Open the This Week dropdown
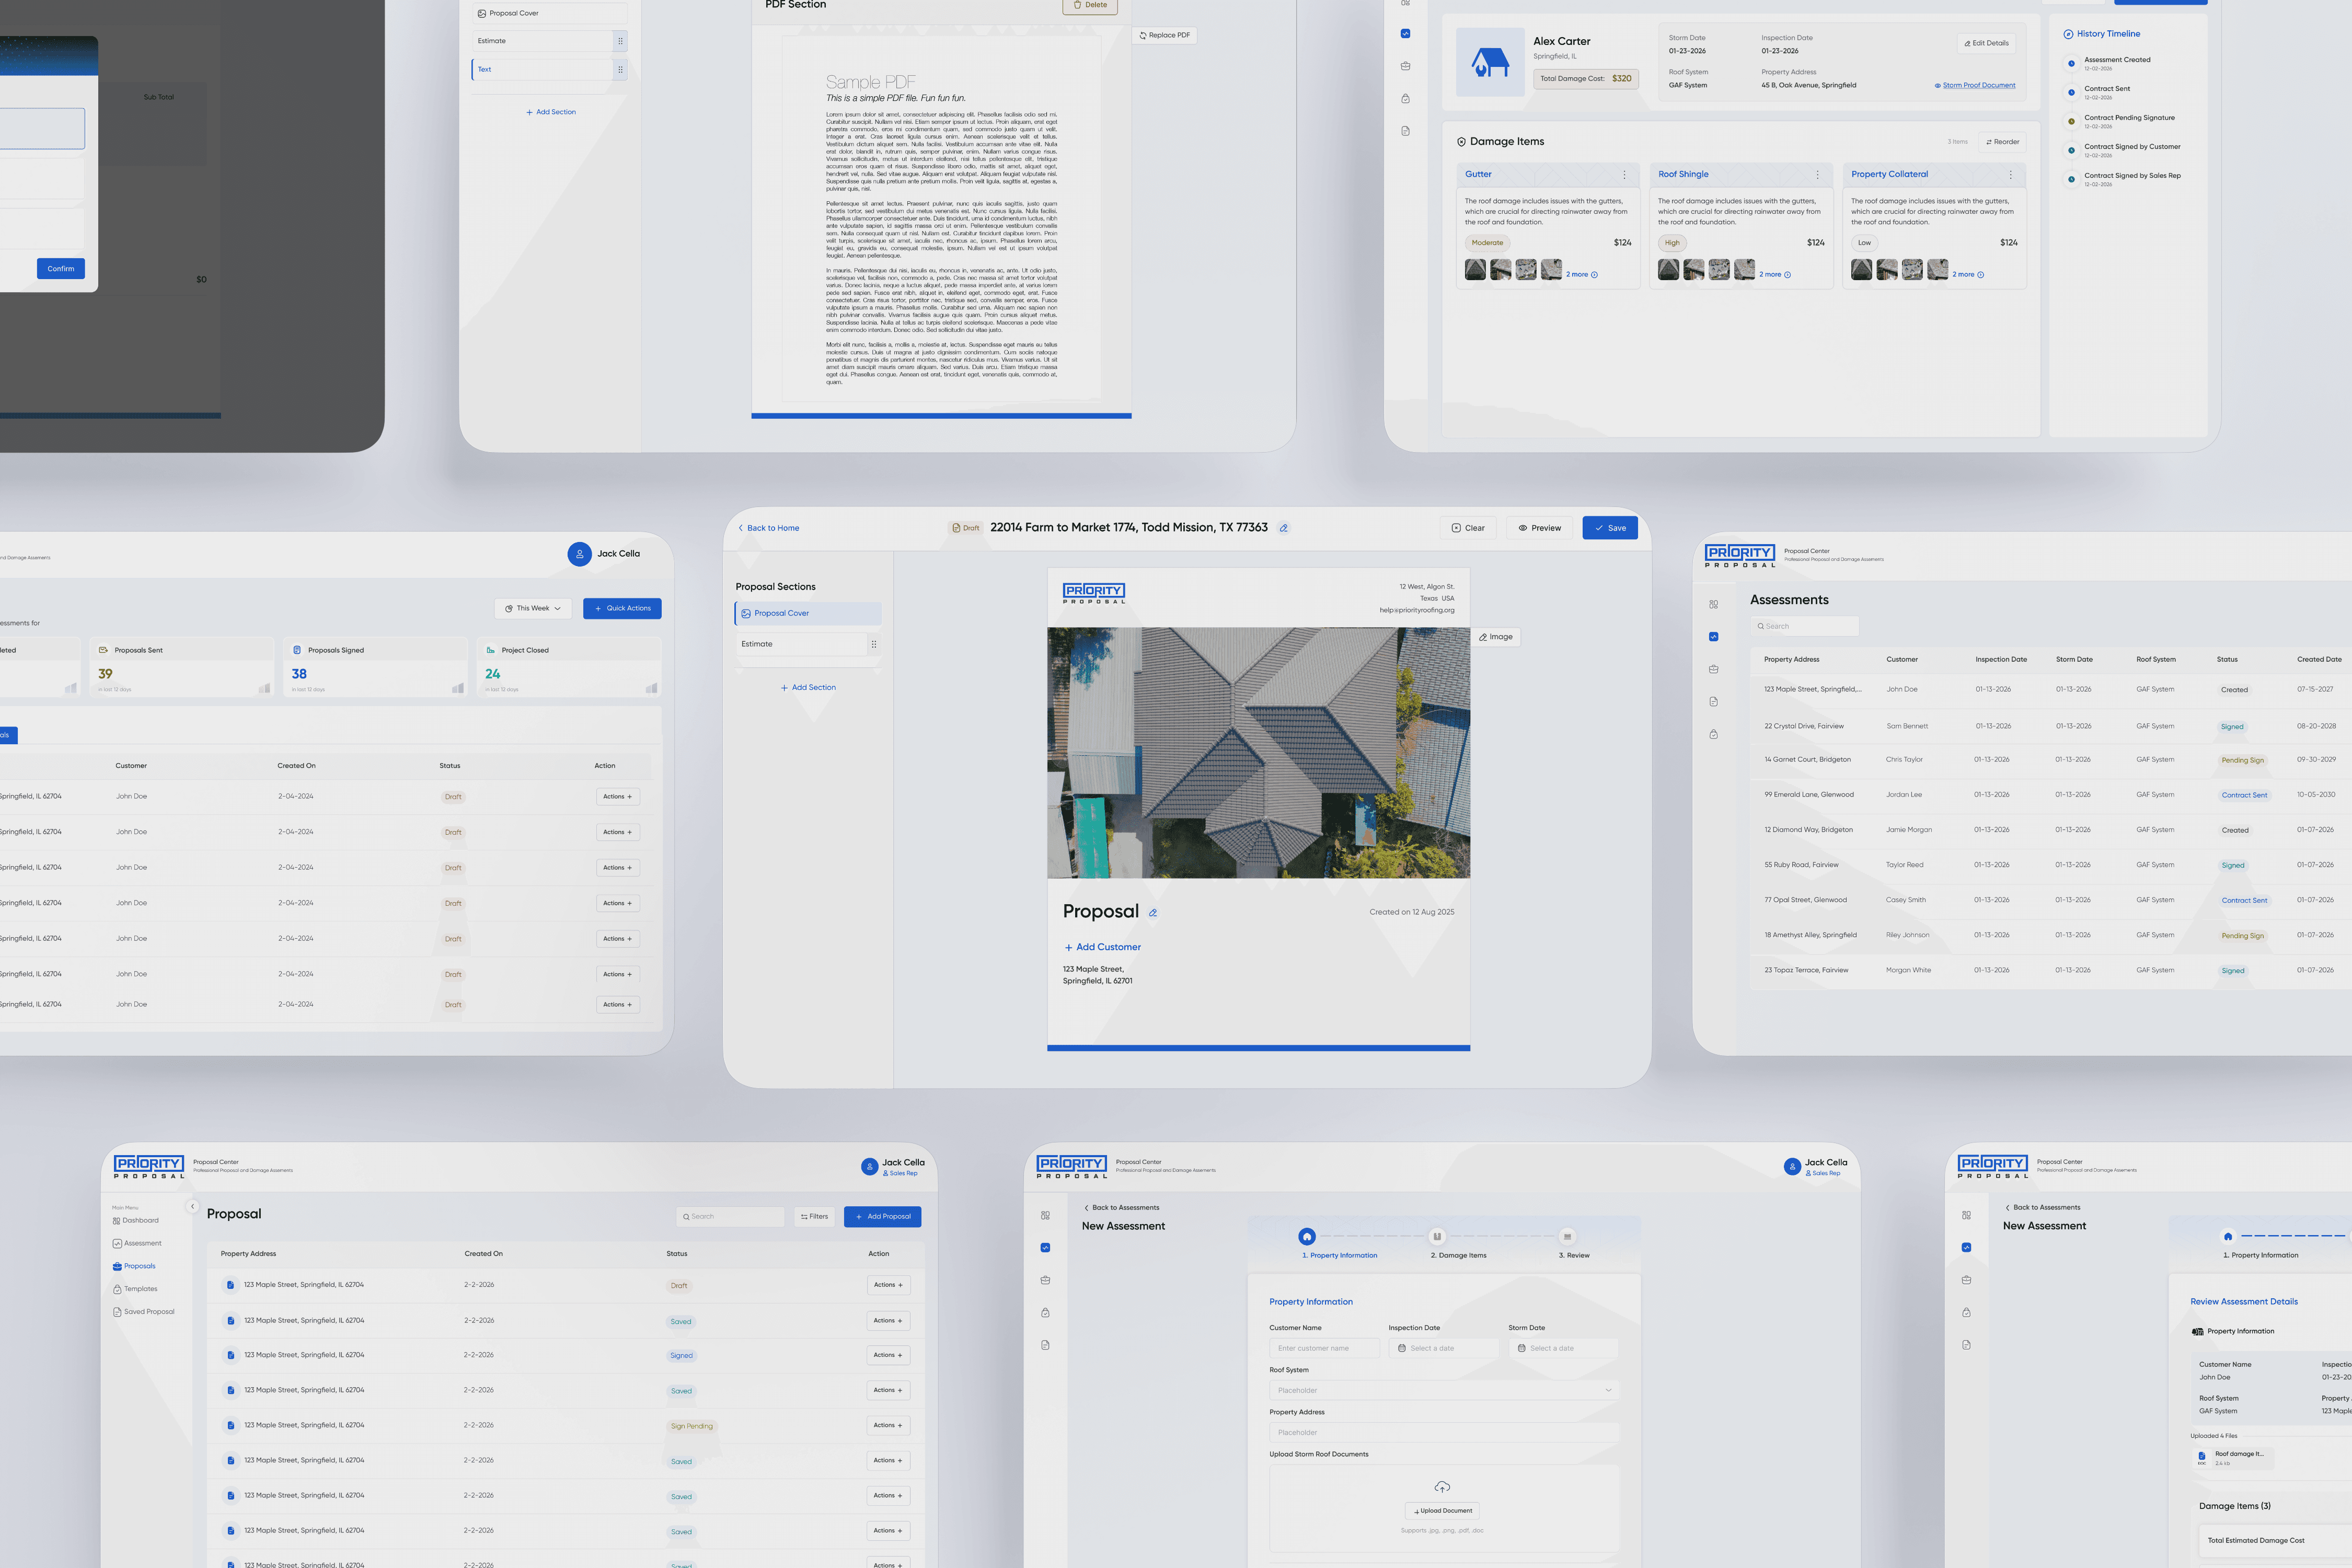 click(x=533, y=608)
